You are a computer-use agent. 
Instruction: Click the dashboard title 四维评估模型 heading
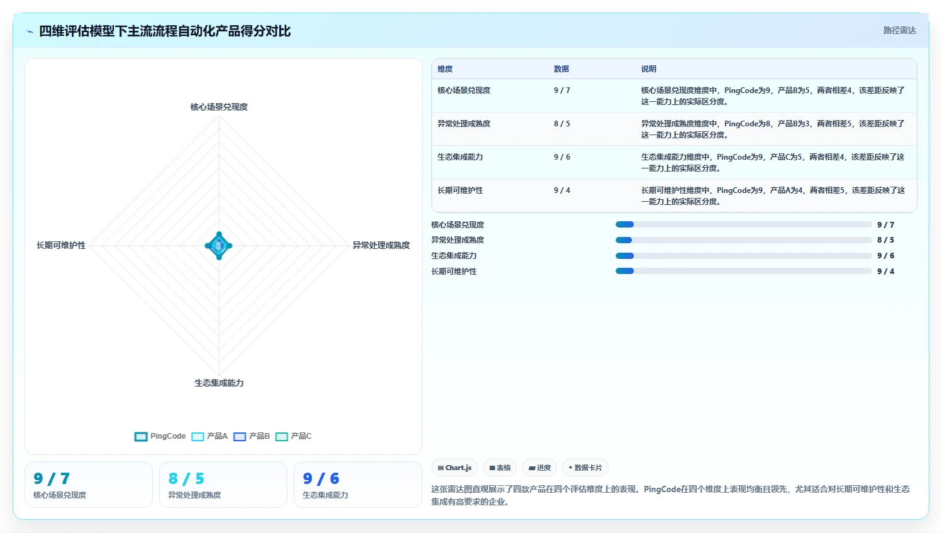pyautogui.click(x=165, y=31)
